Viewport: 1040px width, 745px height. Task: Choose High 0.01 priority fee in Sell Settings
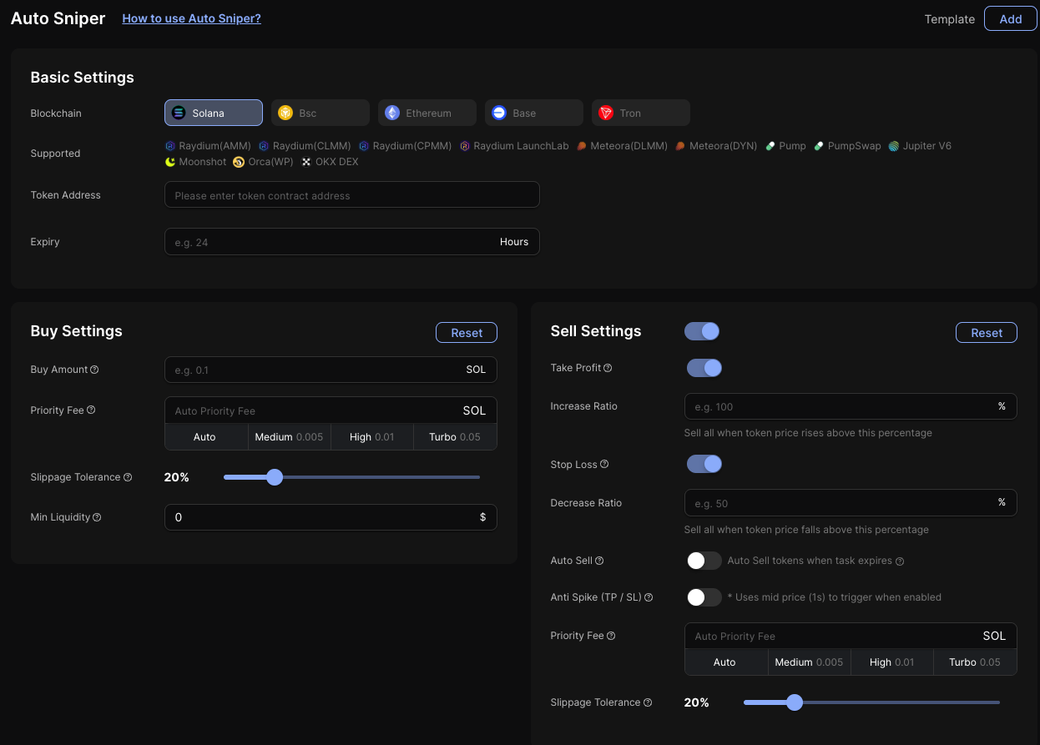coord(892,662)
